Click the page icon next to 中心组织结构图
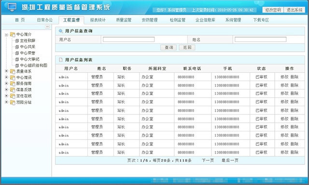 (17, 66)
